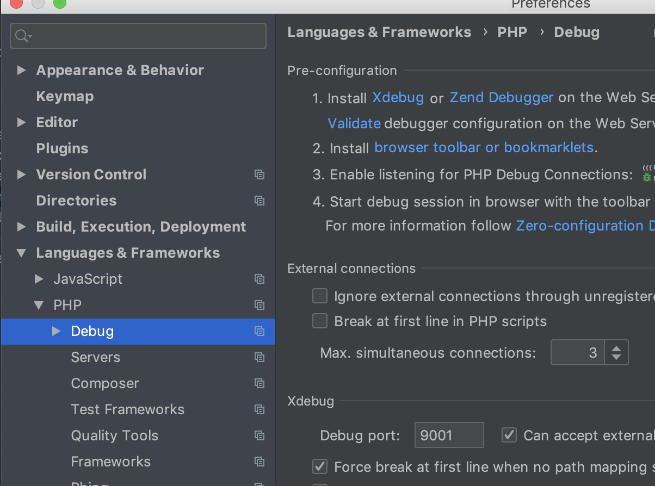Viewport: 655px width, 486px height.
Task: Click the External connections section heading
Action: click(351, 269)
